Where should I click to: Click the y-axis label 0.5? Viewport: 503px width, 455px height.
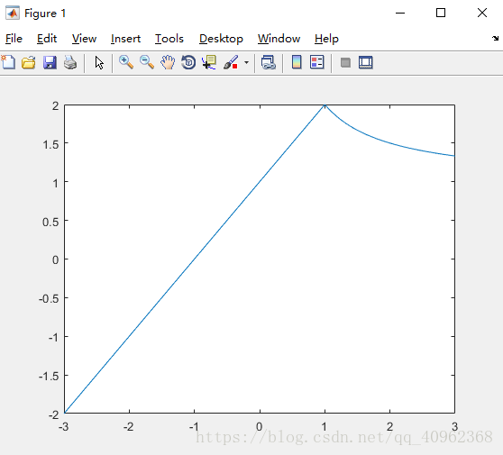tap(51, 222)
